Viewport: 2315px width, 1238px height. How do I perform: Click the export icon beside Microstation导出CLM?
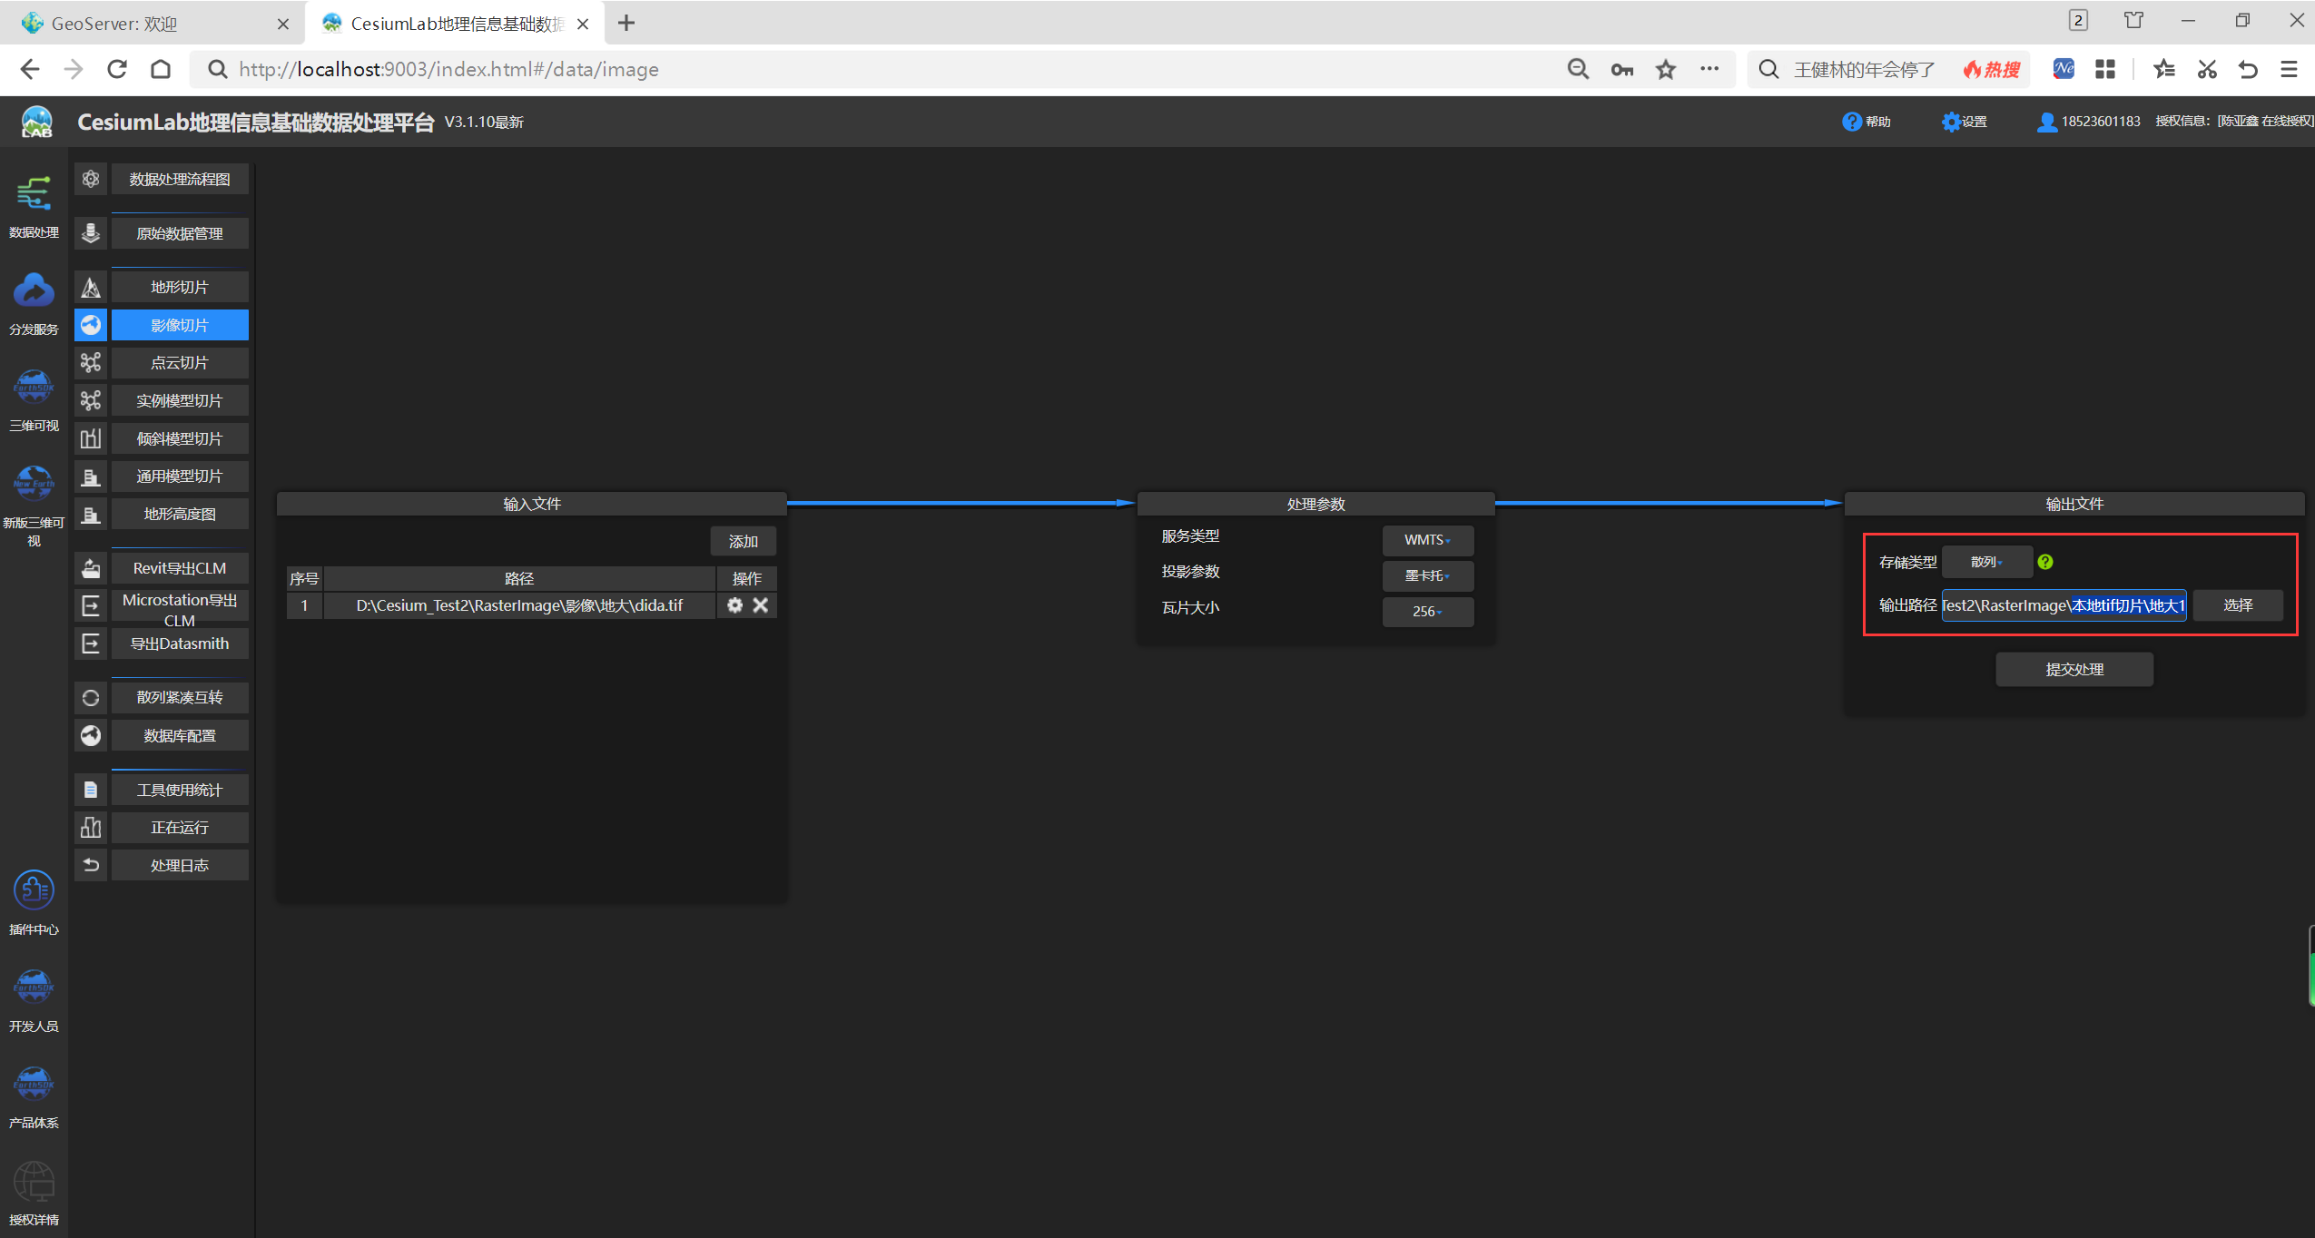click(x=91, y=605)
